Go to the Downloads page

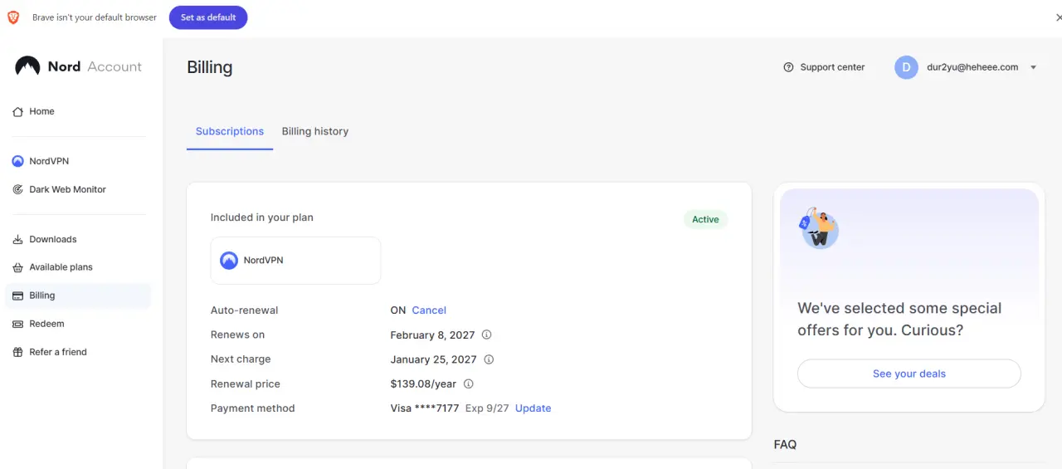click(x=44, y=239)
